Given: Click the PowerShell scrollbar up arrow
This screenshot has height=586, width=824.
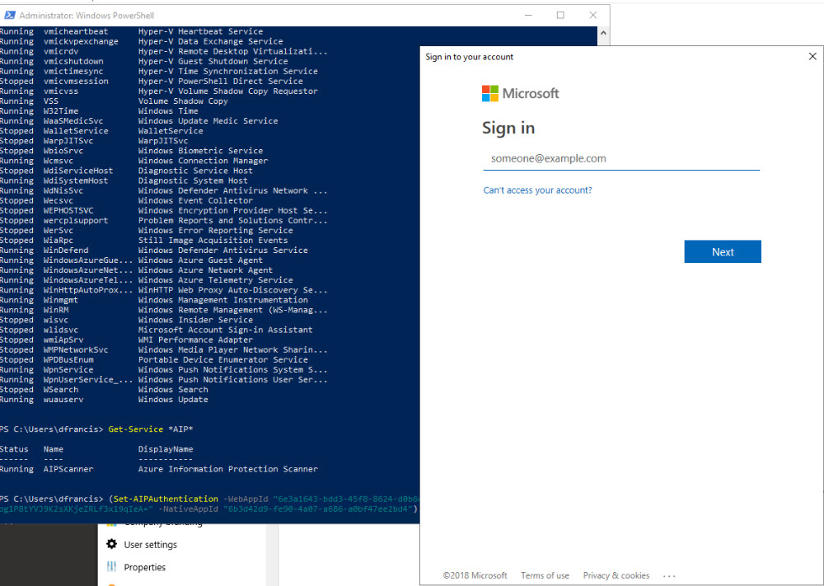Looking at the screenshot, I should (x=603, y=33).
